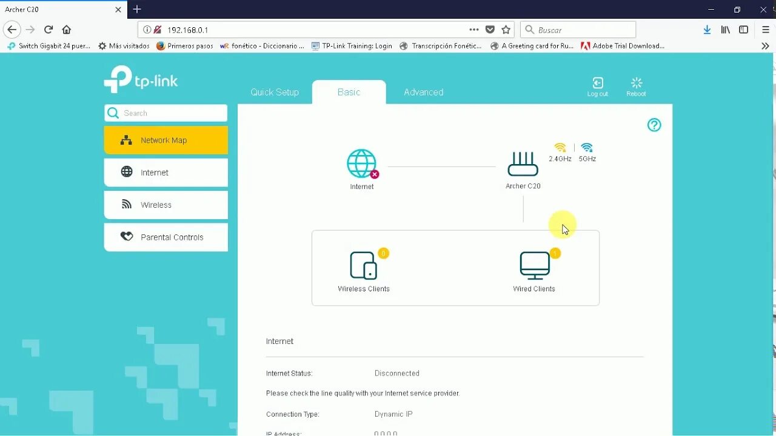Click the Internet globe icon in network map
776x436 pixels.
(x=361, y=163)
